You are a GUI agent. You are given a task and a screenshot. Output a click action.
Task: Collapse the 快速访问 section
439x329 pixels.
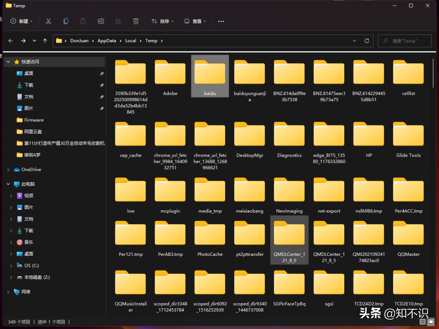(8, 62)
